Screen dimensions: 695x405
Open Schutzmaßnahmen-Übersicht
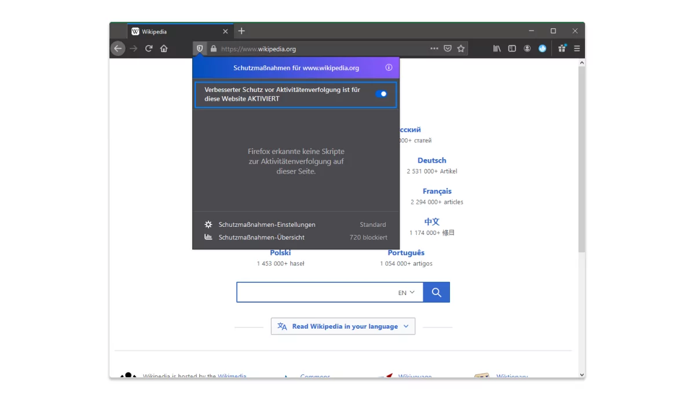[x=262, y=237]
